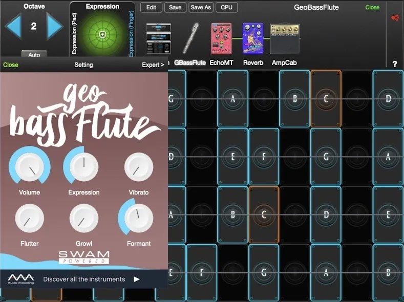Click the Audio Modeling logo

21,279
